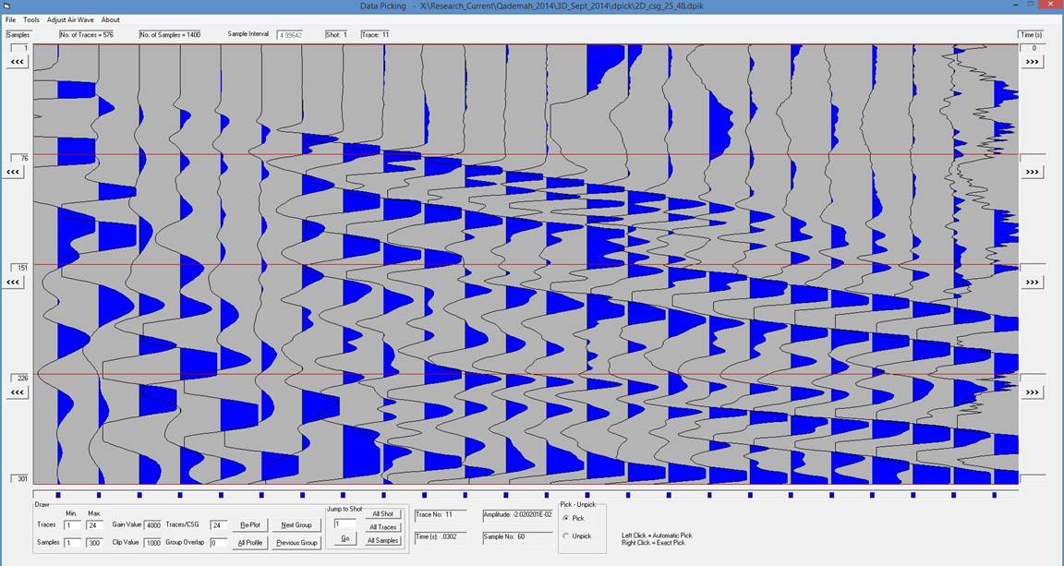Focus the Clip Value input field
This screenshot has height=566, width=1064.
coord(152,543)
